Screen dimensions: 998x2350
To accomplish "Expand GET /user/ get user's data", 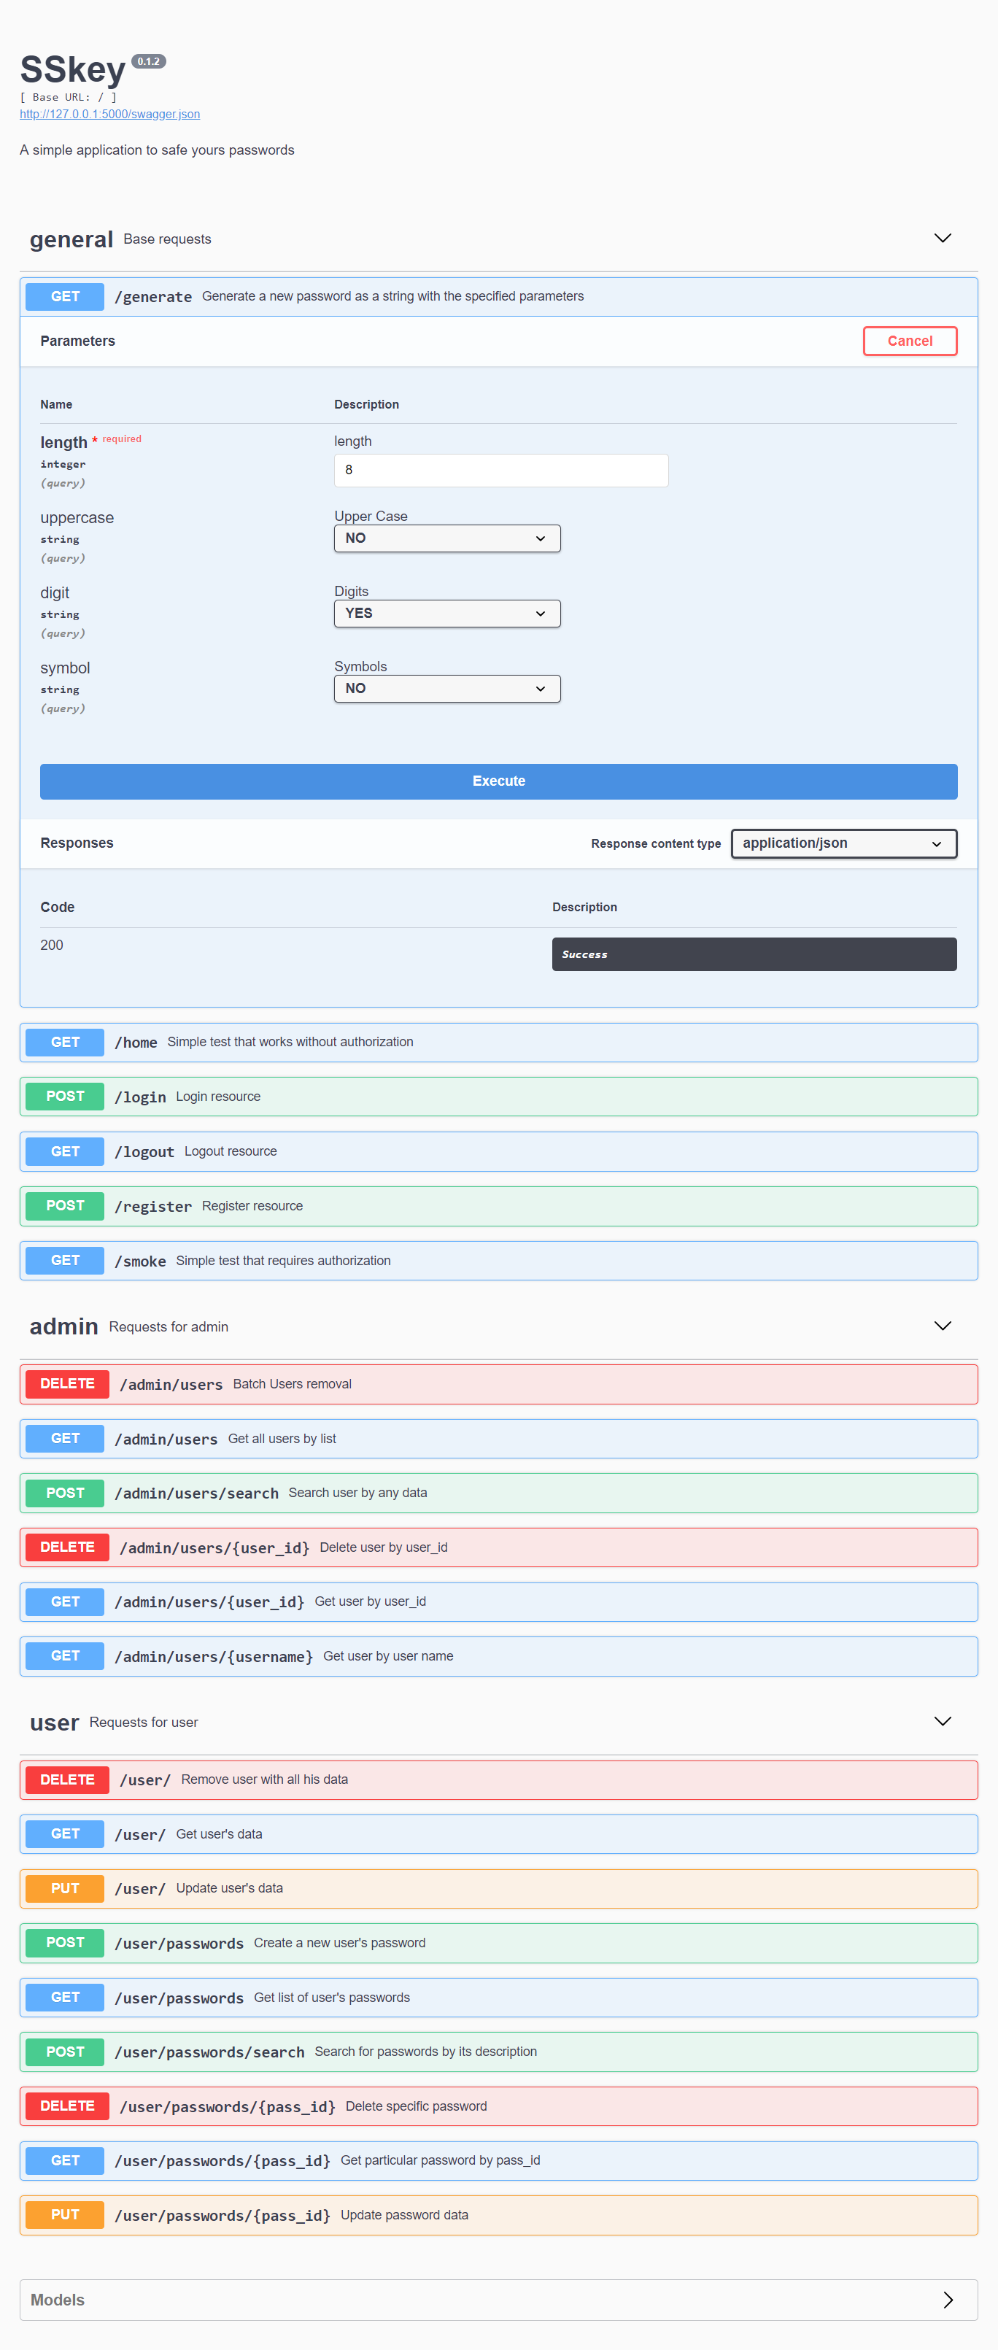I will [499, 1833].
